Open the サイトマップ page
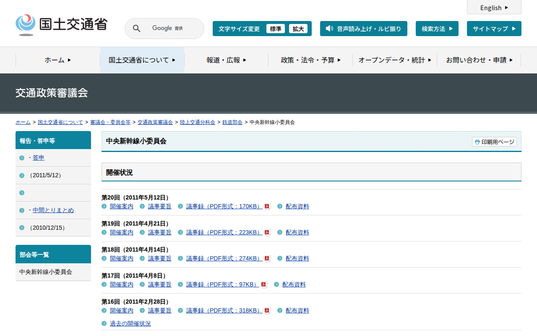Screen dimensions: 537x336 [x=494, y=29]
